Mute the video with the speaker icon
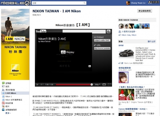The width and height of the screenshot is (160, 116). [x=42, y=85]
